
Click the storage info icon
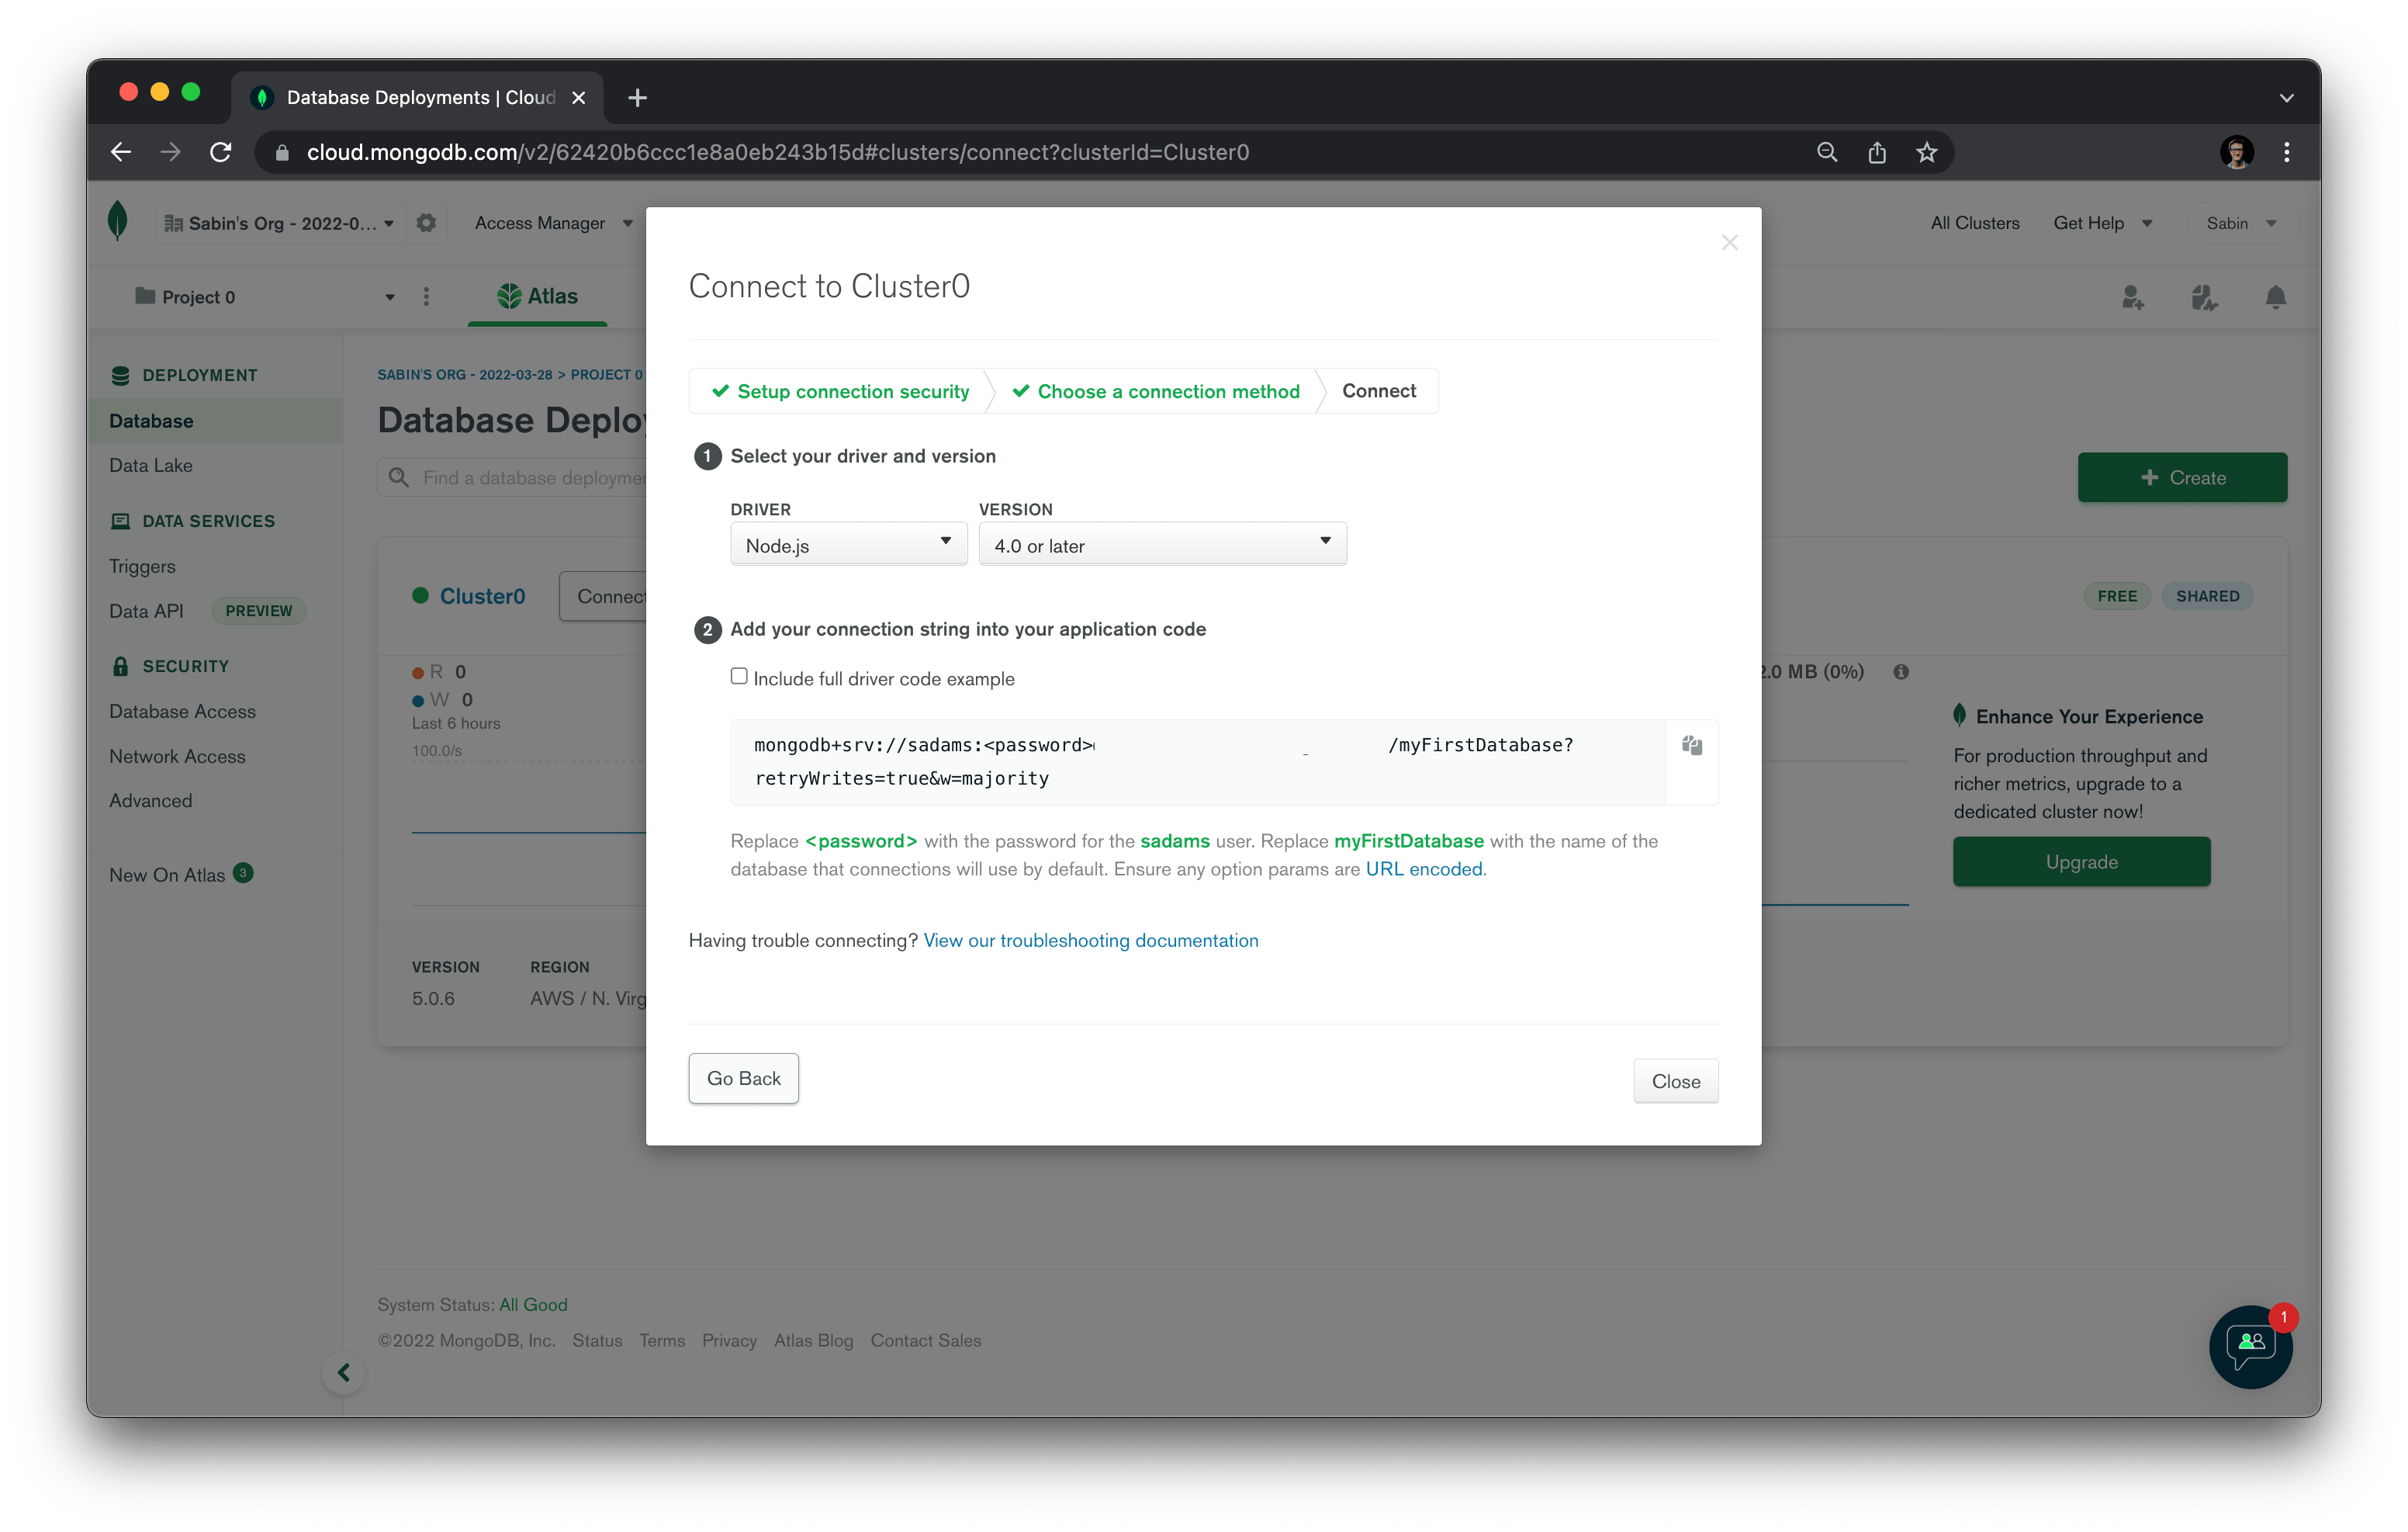pos(1900,671)
